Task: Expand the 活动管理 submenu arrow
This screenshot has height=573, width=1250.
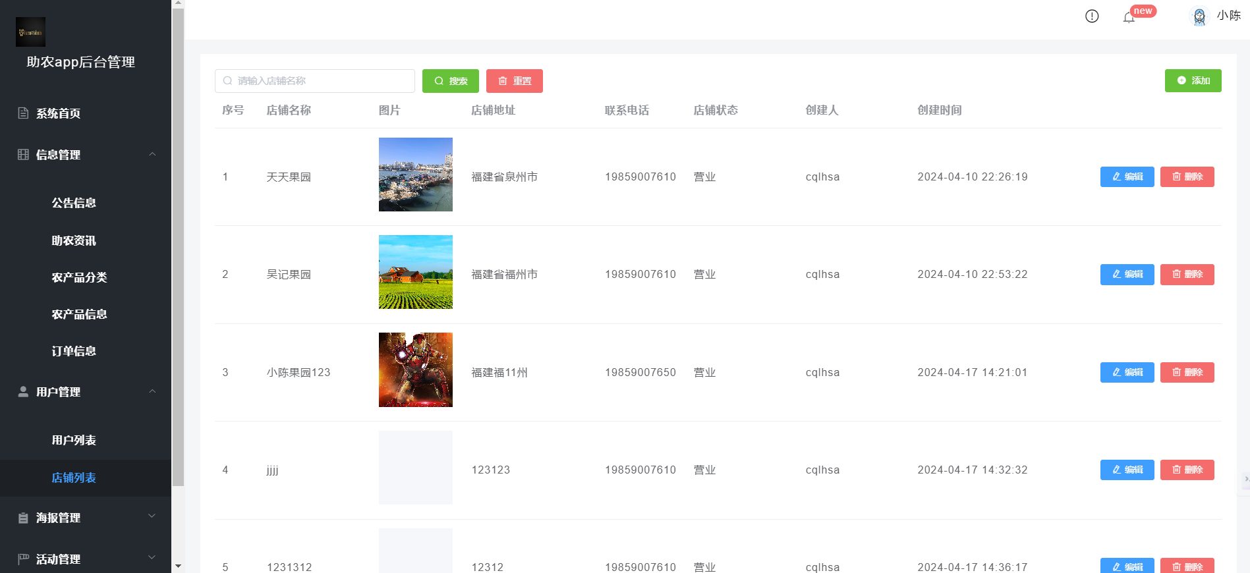Action: (x=152, y=558)
